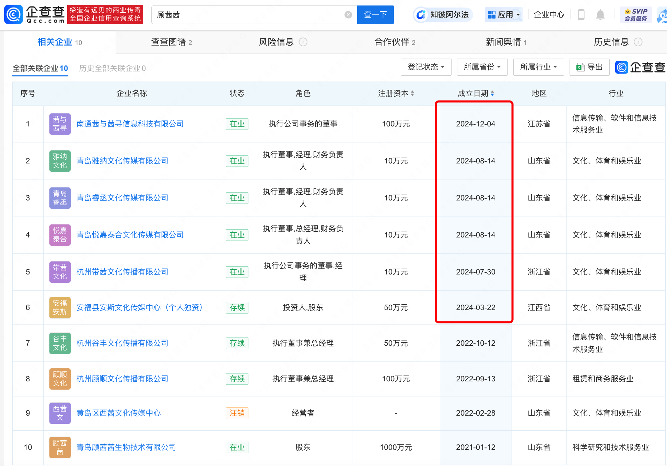
Task: Expand the 应用 apps dropdown
Action: click(504, 15)
